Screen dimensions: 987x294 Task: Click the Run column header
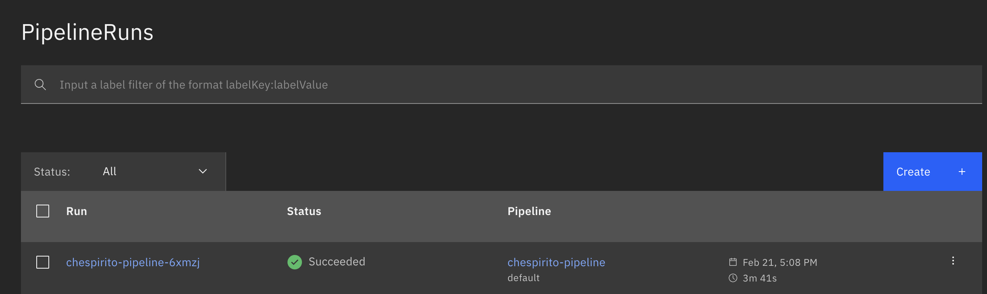click(x=77, y=211)
